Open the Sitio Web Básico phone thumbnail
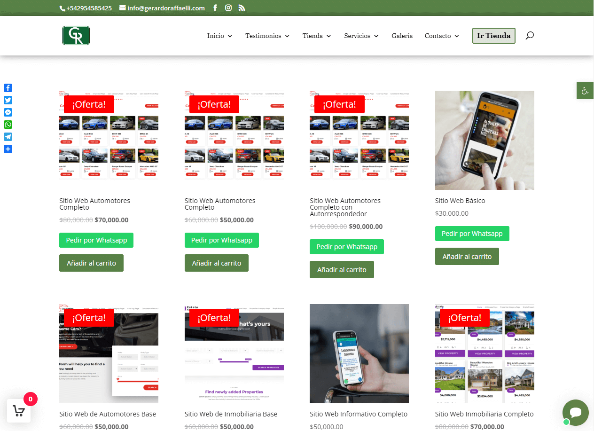The height and width of the screenshot is (431, 594). point(485,140)
